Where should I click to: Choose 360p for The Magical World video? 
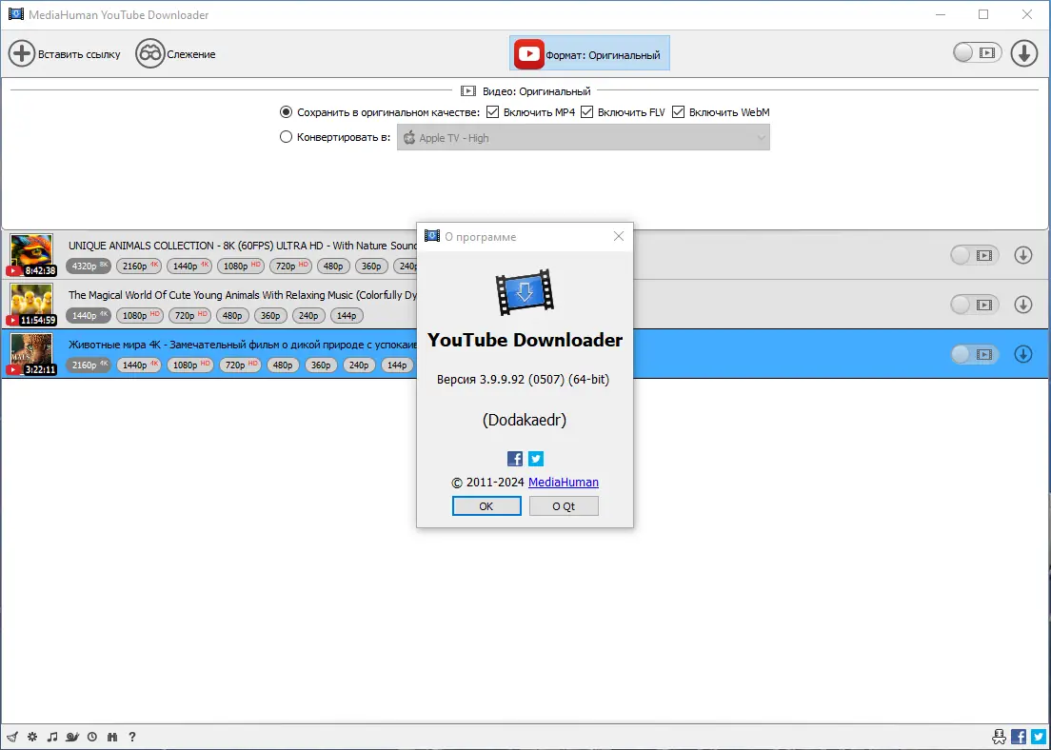[270, 316]
